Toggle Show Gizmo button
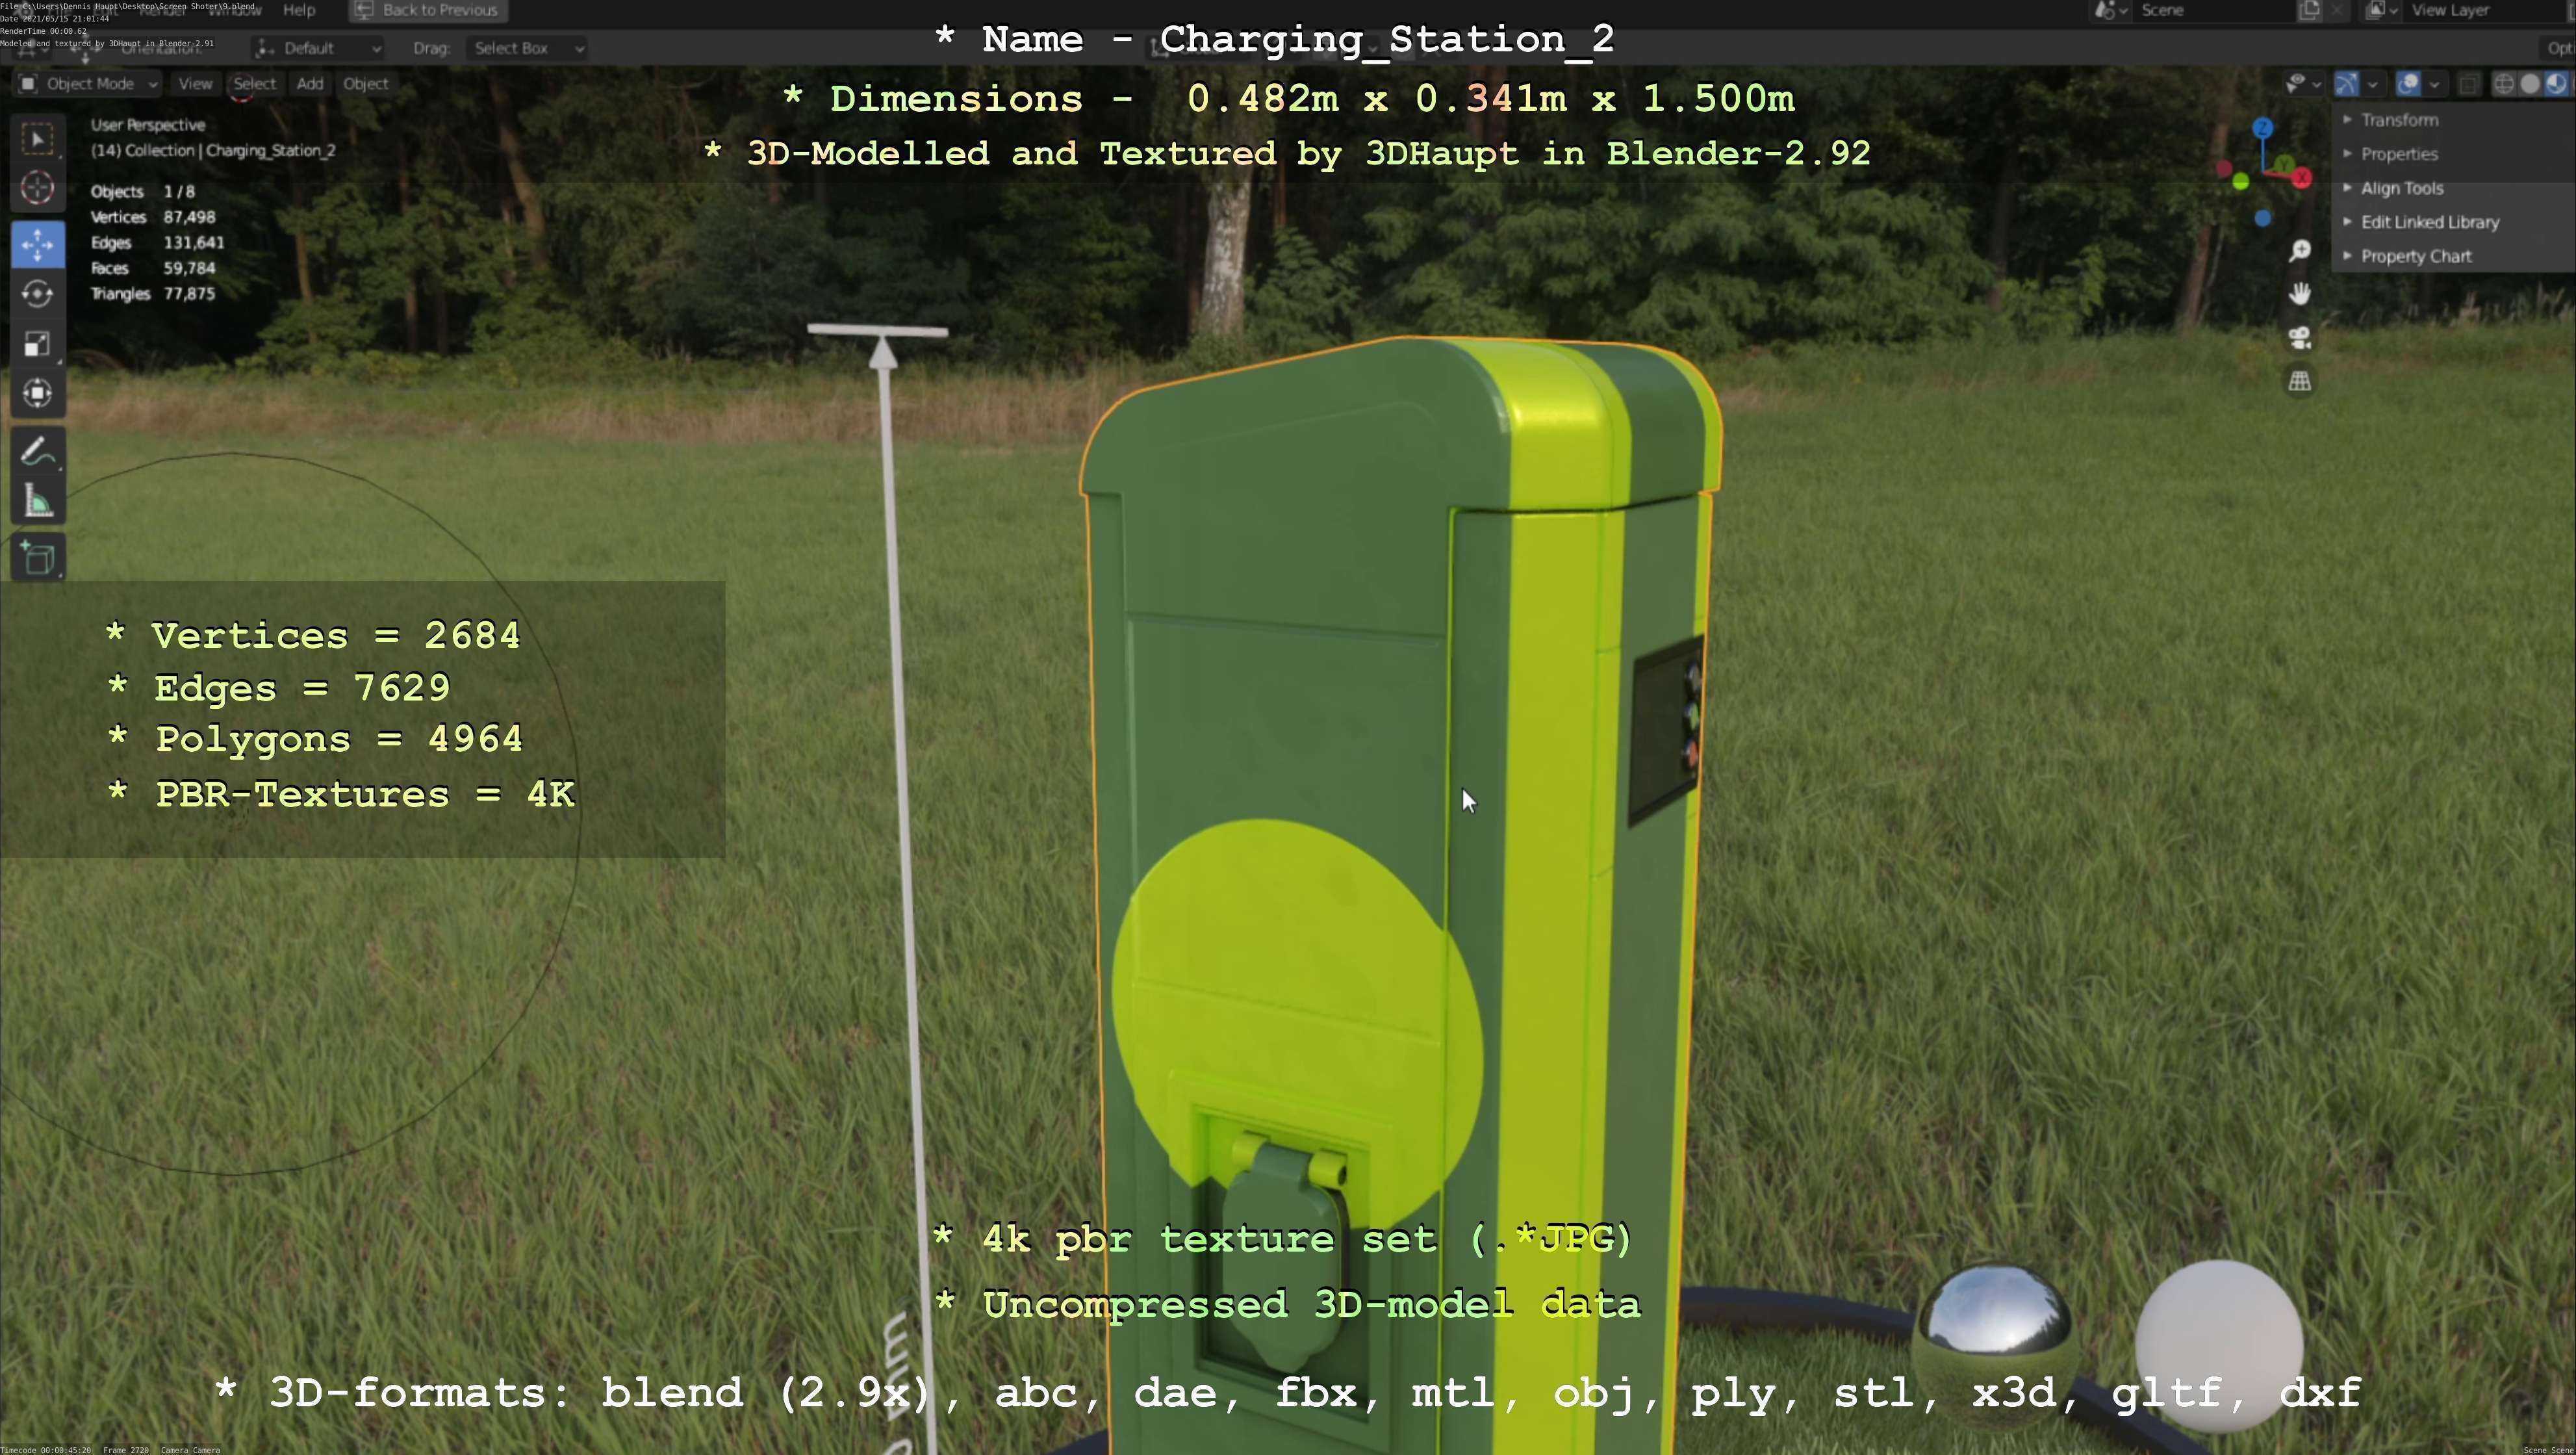Viewport: 2576px width, 1455px height. click(2346, 84)
